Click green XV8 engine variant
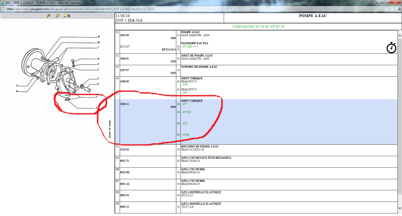The width and height of the screenshot is (402, 216). point(184,84)
